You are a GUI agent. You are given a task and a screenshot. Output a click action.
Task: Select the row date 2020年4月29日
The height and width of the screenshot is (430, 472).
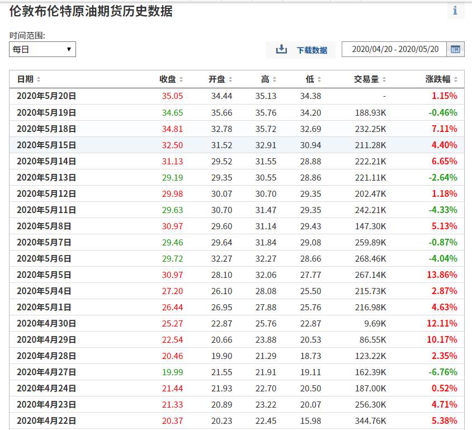pyautogui.click(x=46, y=340)
